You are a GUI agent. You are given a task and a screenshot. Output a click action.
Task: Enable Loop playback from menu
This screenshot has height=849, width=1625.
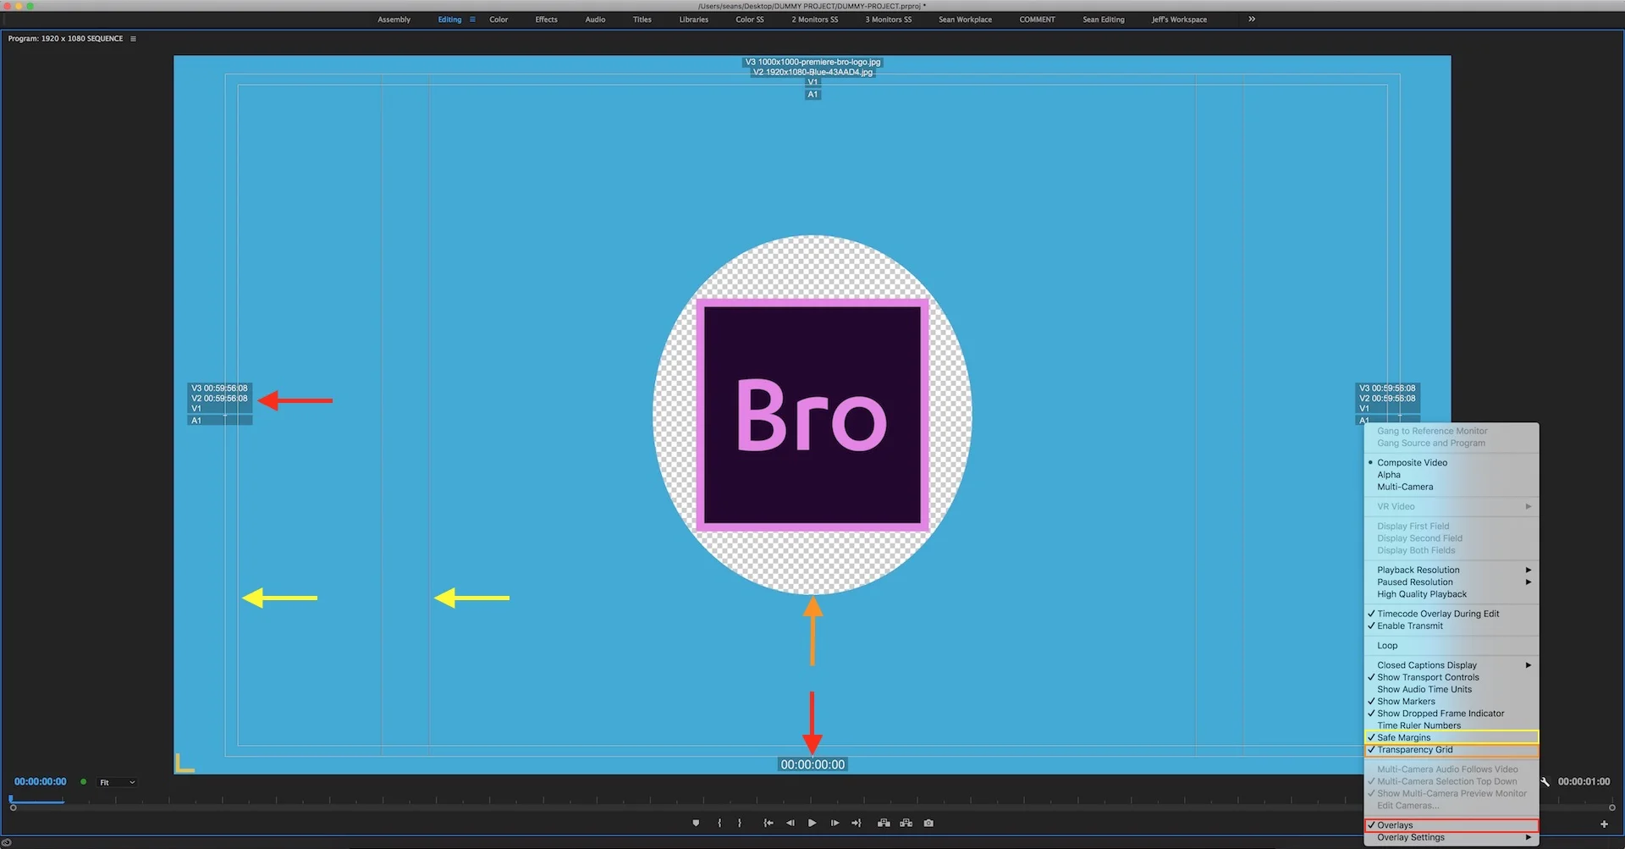coord(1451,646)
